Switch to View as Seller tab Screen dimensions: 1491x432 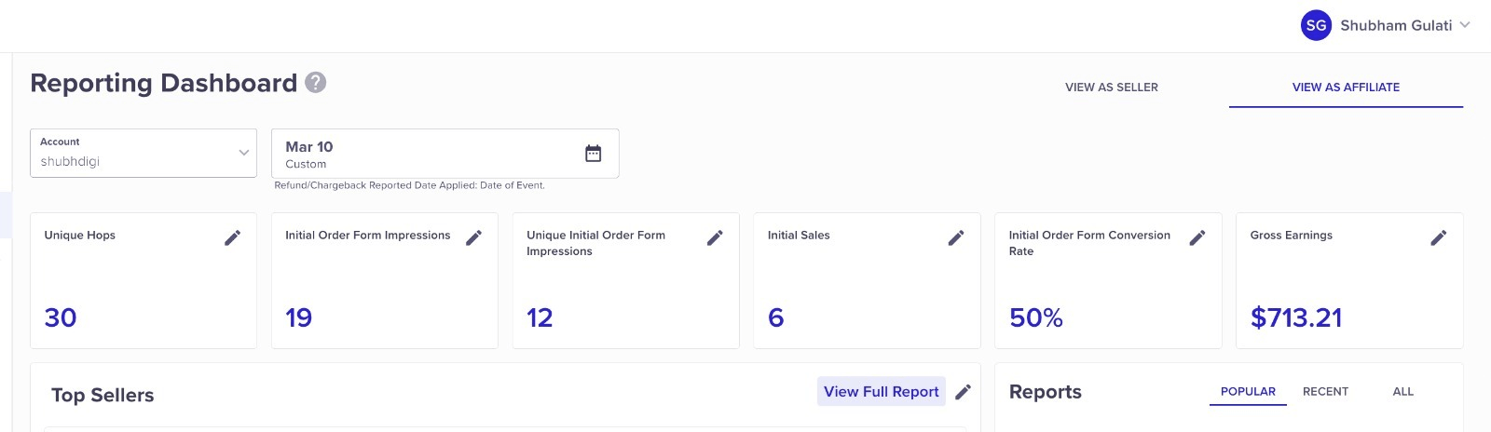tap(1112, 88)
